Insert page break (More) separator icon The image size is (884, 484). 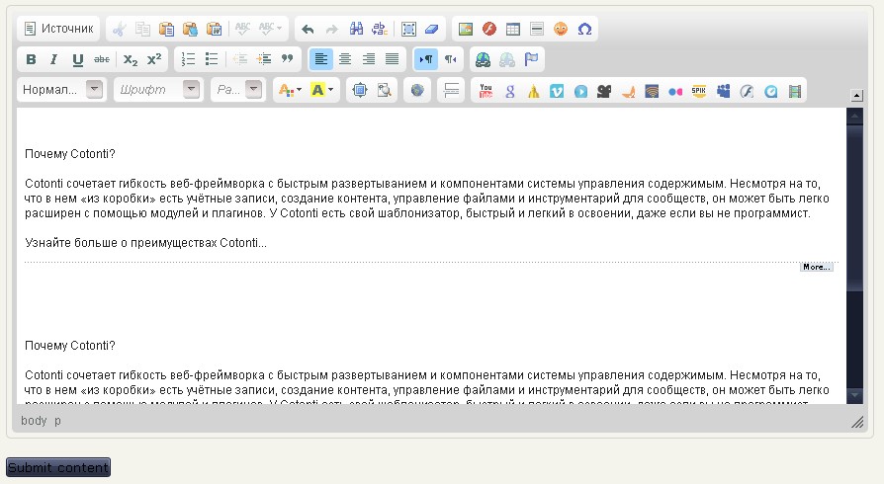click(451, 90)
